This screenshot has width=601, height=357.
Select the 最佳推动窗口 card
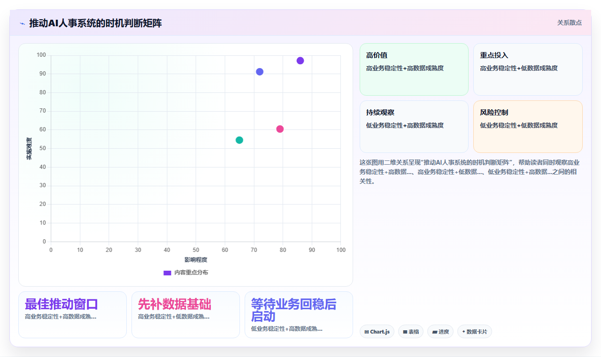tap(72, 315)
